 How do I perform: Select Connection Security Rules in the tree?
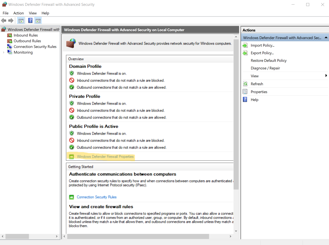click(x=35, y=47)
